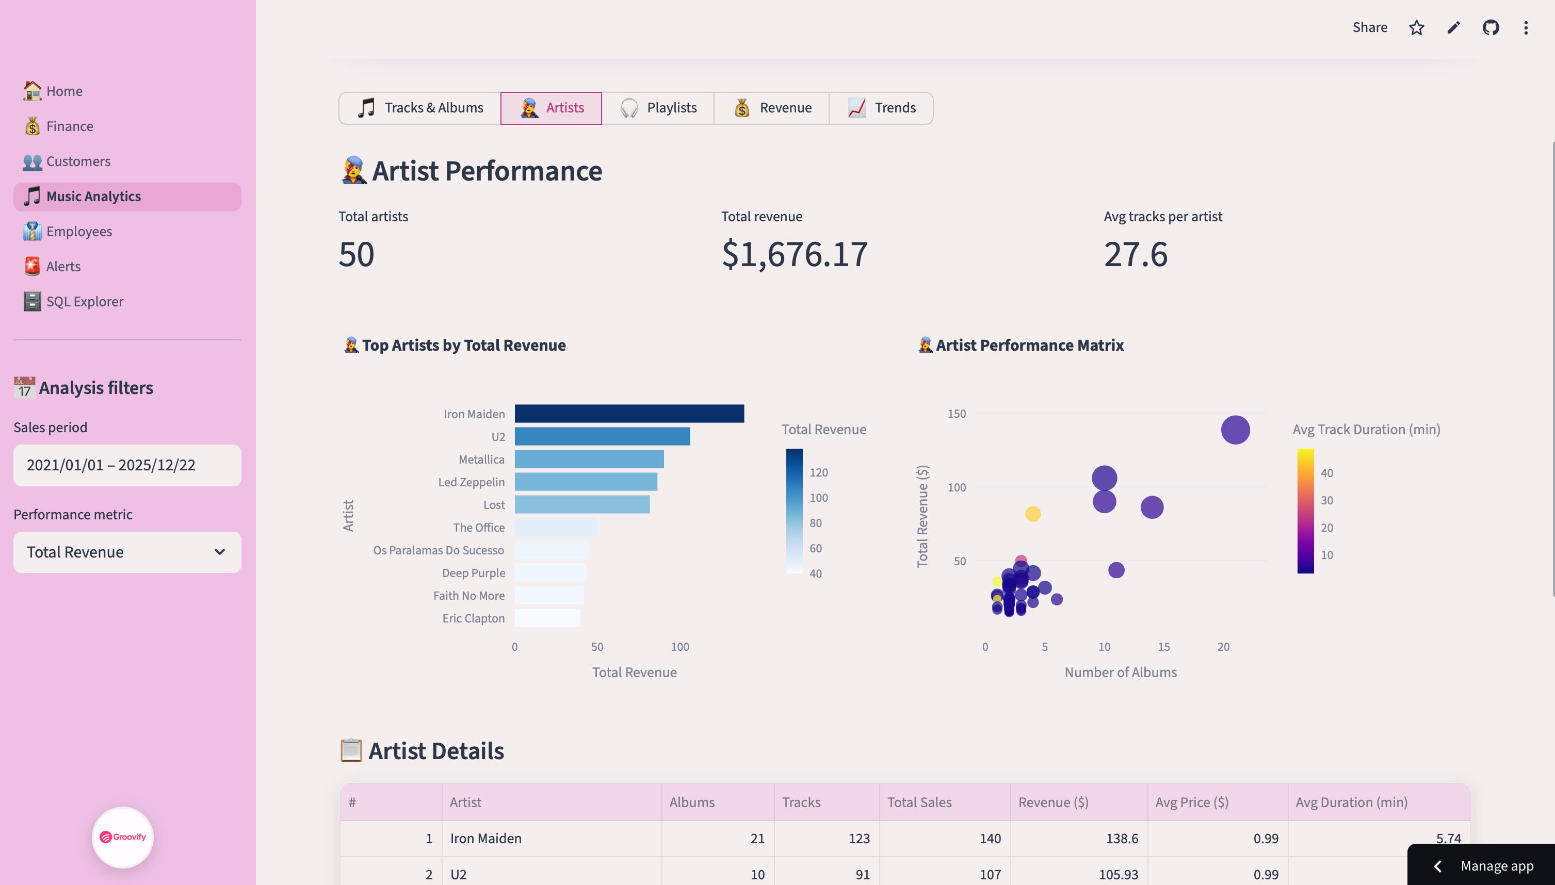Select Music Analytics in the sidebar
1555x885 pixels.
click(x=93, y=196)
